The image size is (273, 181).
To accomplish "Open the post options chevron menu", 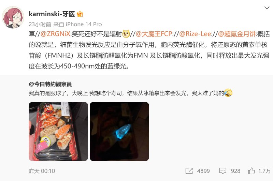I will click(x=267, y=8).
